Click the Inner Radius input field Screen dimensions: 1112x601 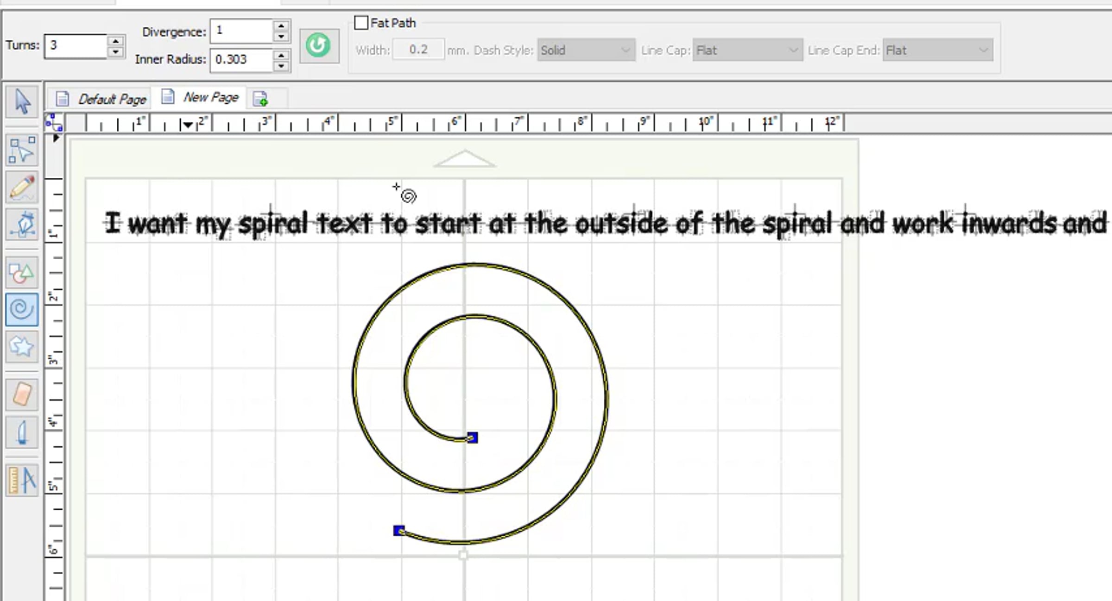(x=241, y=60)
